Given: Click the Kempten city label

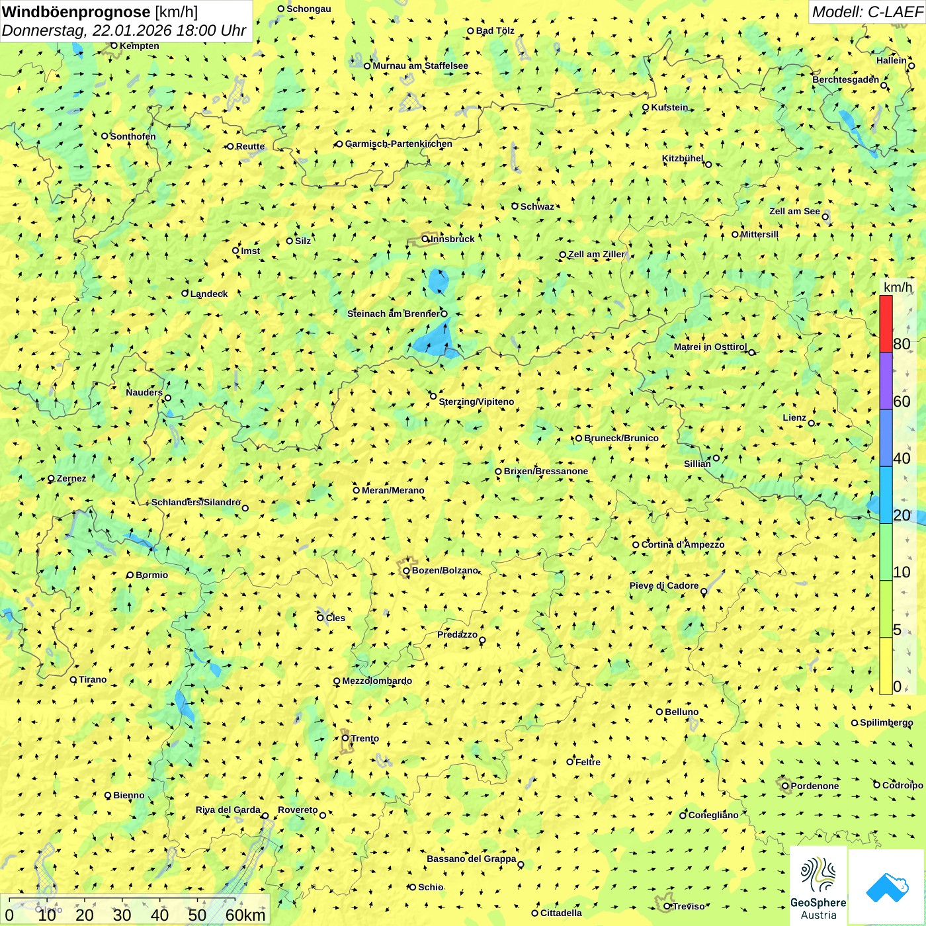Looking at the screenshot, I should click(x=139, y=46).
